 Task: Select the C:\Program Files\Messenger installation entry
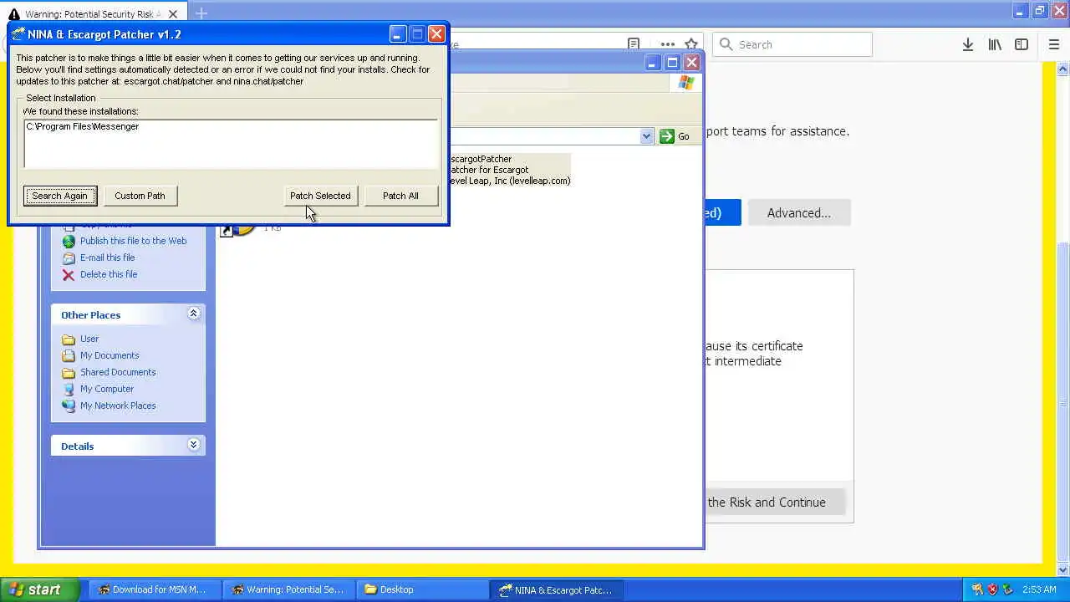83,126
